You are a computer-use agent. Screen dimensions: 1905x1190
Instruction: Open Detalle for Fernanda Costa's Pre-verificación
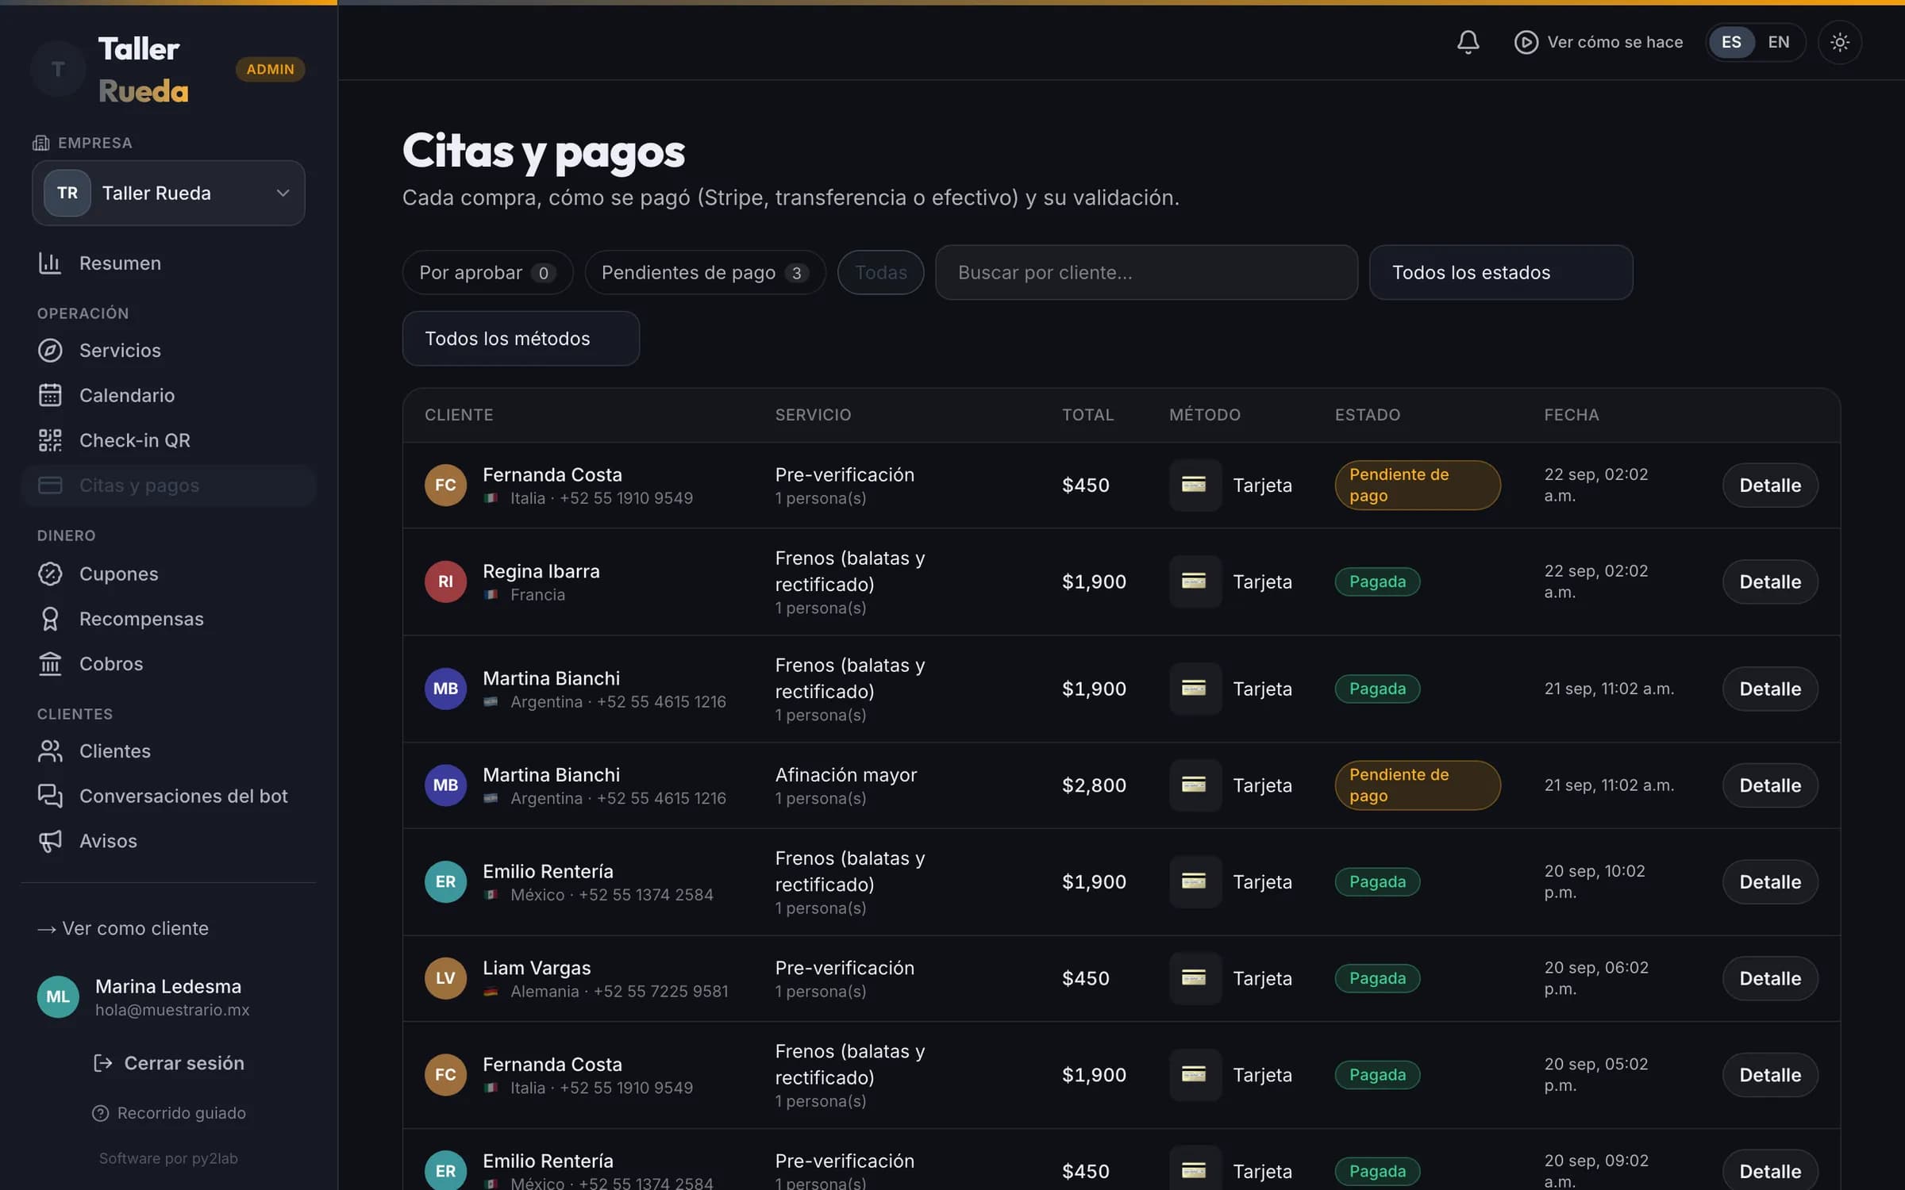click(1769, 485)
